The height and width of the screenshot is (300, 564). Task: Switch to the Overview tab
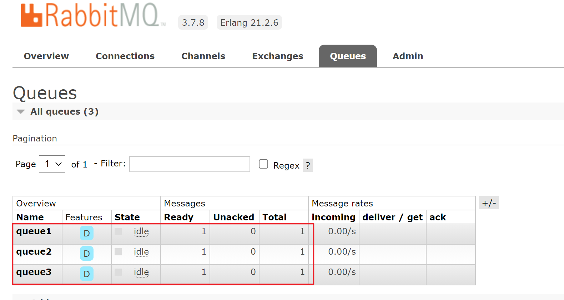pos(46,56)
